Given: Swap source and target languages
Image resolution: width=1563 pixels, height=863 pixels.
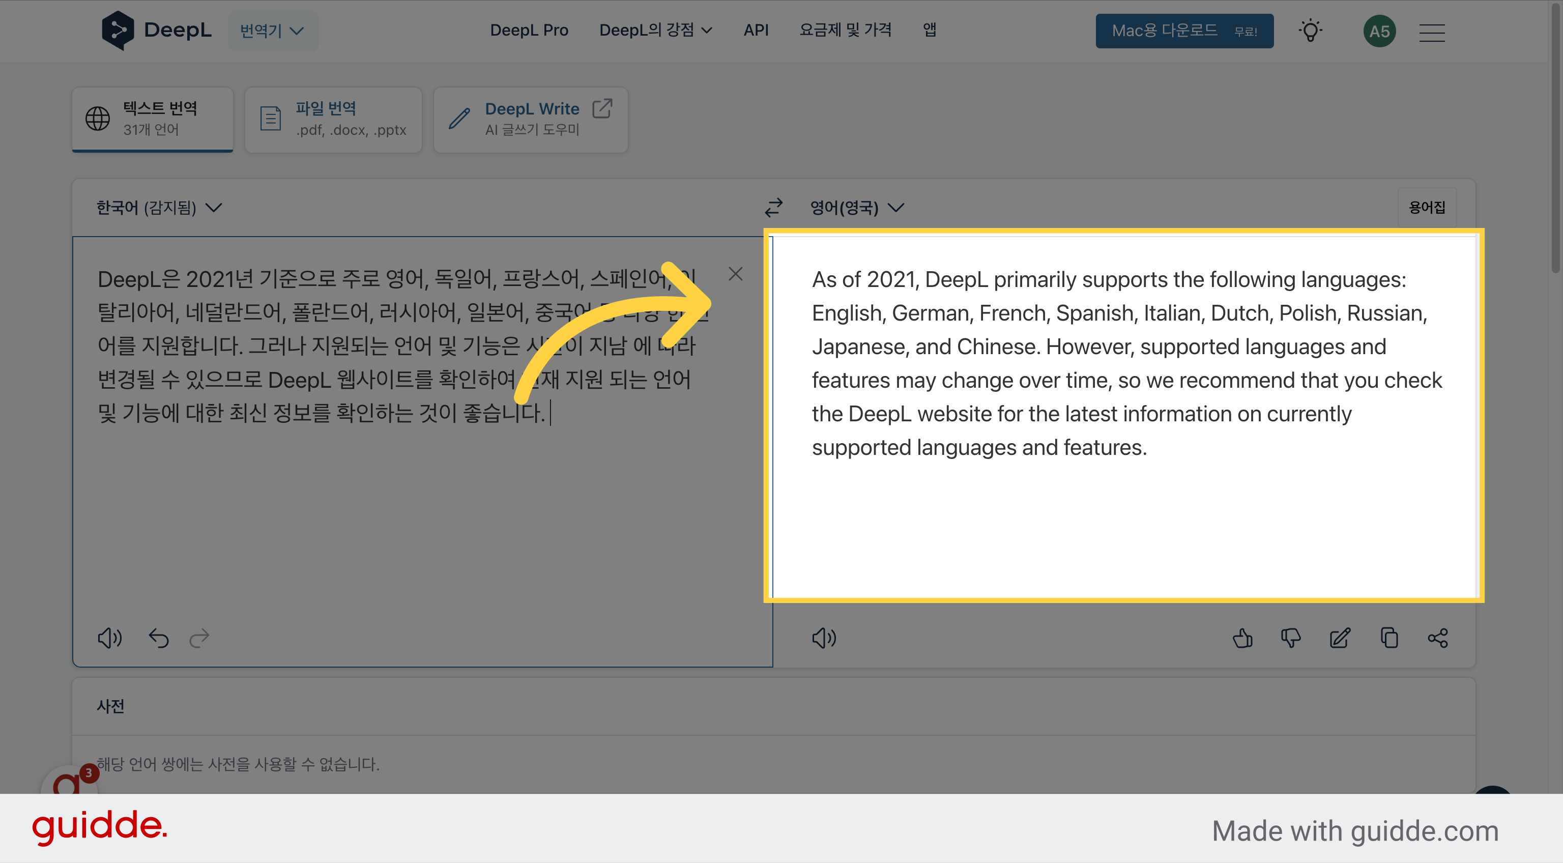Looking at the screenshot, I should tap(773, 208).
